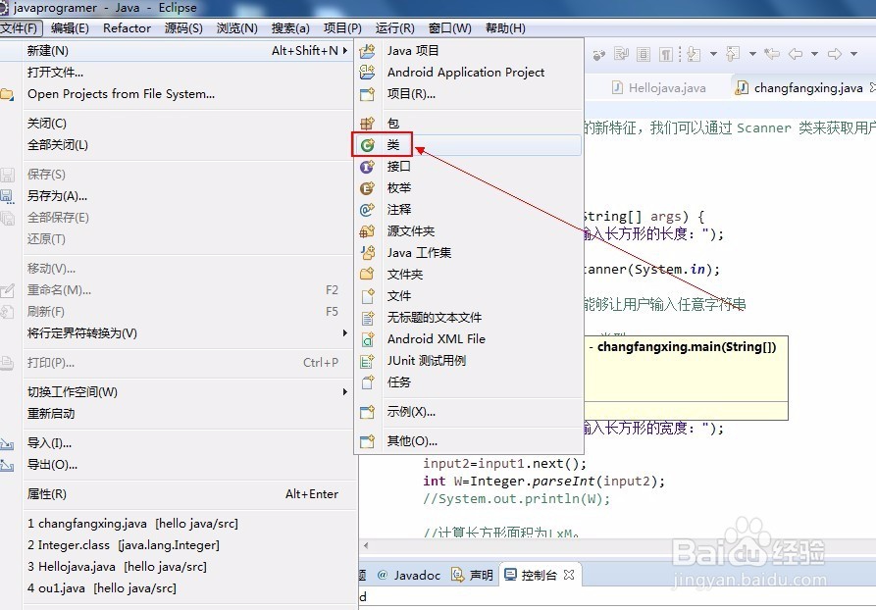876x610 pixels.
Task: Click the 无标题的文本文件 icon
Action: 367,318
